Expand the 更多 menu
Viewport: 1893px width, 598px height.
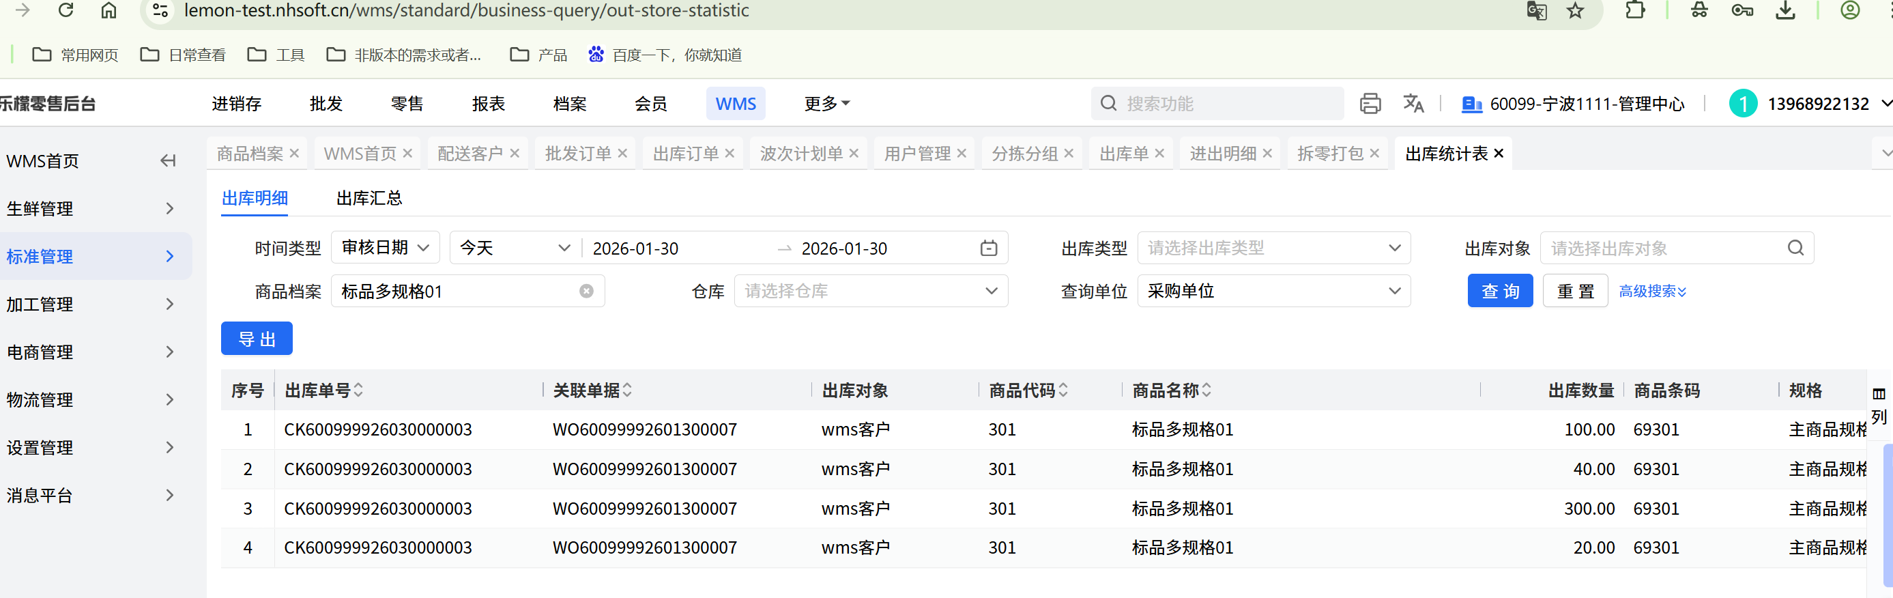click(x=826, y=104)
